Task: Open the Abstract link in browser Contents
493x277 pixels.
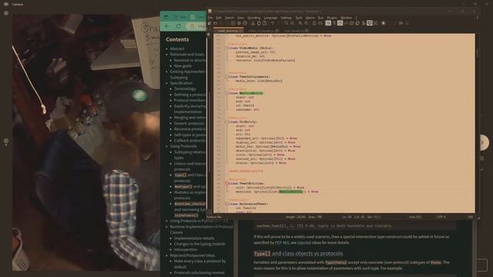Action: pos(177,48)
